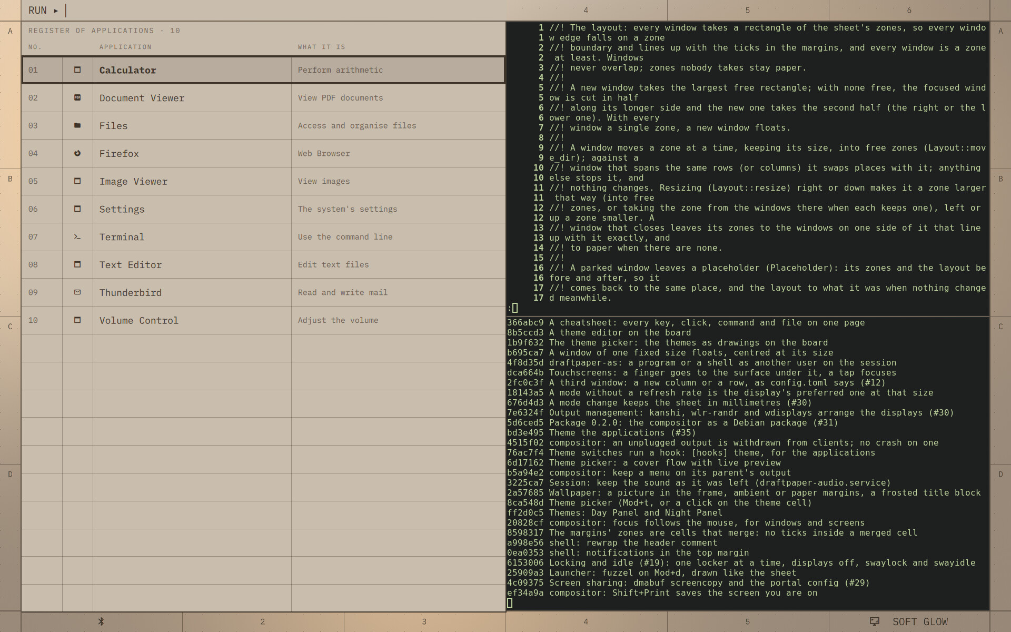The image size is (1011, 632).
Task: Click line 15 in the upper terminal pager
Action: pyautogui.click(x=549, y=258)
